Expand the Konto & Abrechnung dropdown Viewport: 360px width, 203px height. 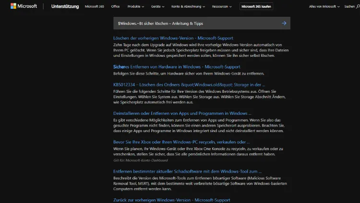click(x=188, y=6)
